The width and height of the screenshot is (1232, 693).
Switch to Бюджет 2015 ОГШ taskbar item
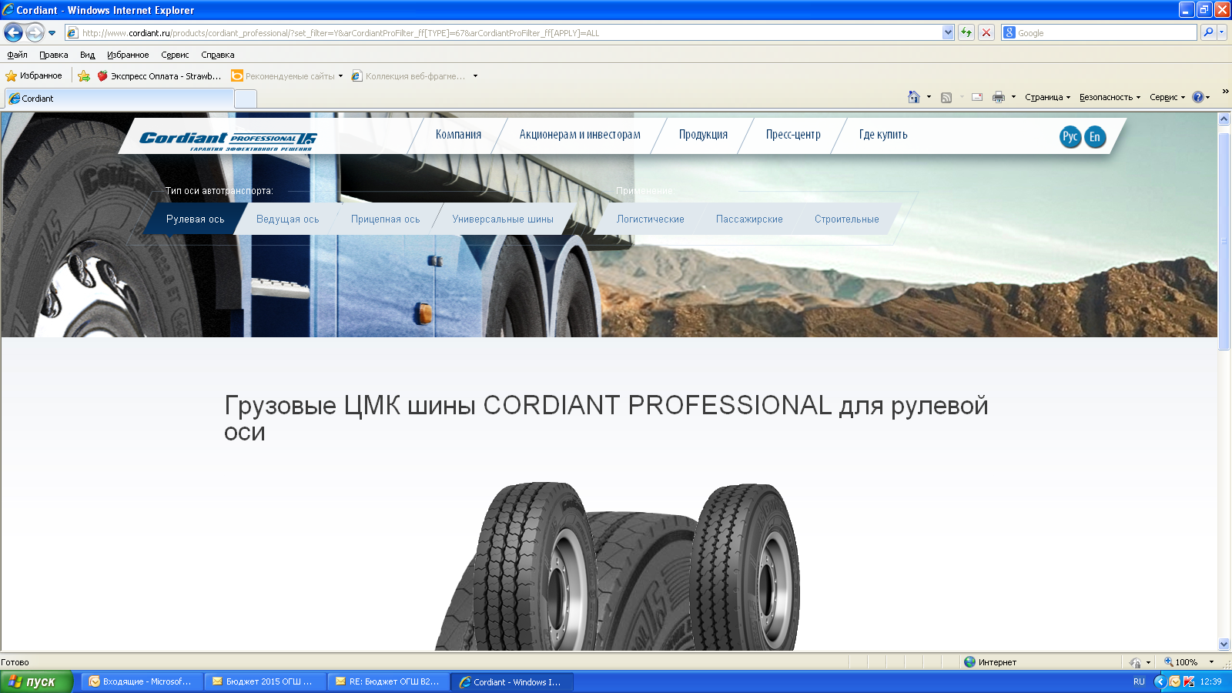click(266, 681)
